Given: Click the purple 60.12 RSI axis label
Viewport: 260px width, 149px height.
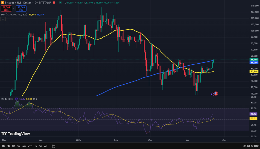Looking at the screenshot, I should [x=254, y=114].
